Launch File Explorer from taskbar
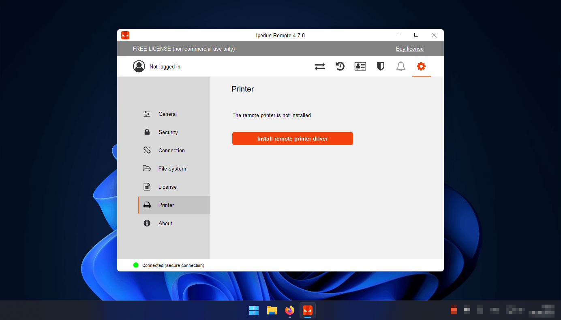Screen dimensions: 561x320 (x=272, y=311)
